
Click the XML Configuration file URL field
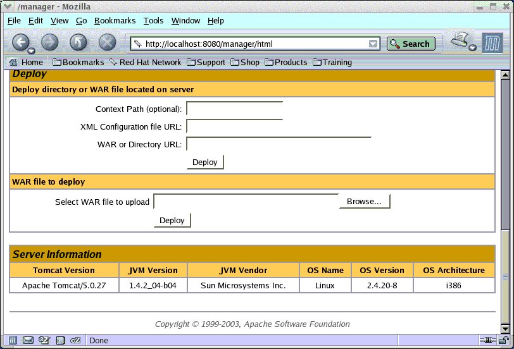pyautogui.click(x=234, y=126)
